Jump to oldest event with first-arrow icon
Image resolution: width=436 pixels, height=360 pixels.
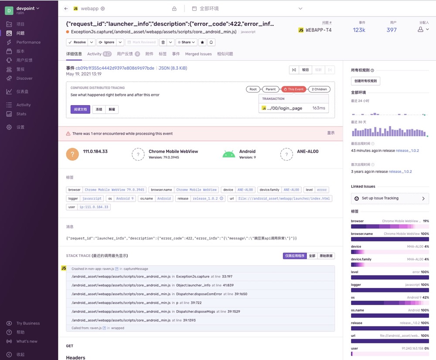coord(294,70)
